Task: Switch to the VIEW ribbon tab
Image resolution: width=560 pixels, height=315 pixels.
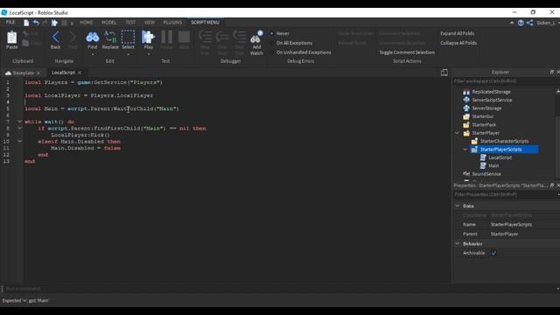Action: (150, 22)
